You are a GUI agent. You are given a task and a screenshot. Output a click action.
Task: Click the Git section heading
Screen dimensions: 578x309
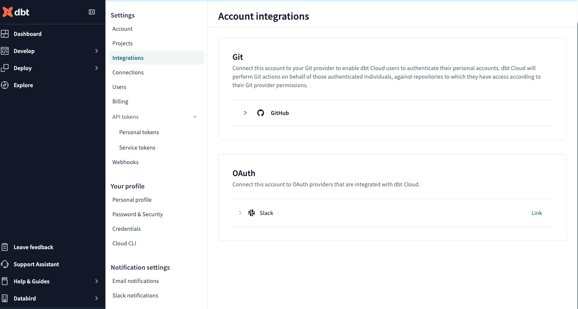tap(238, 57)
